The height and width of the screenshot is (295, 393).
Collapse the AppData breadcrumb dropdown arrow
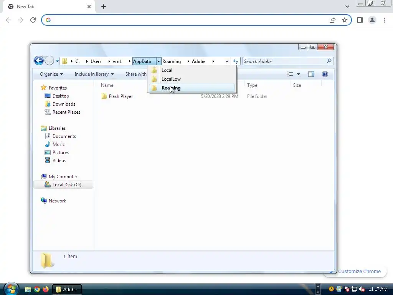[159, 61]
